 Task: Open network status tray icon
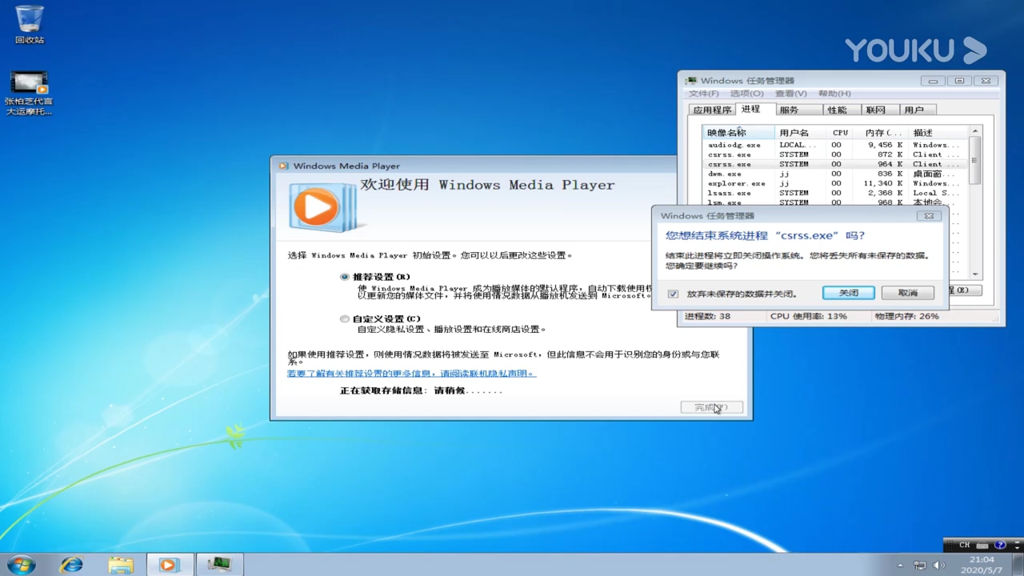coord(920,566)
